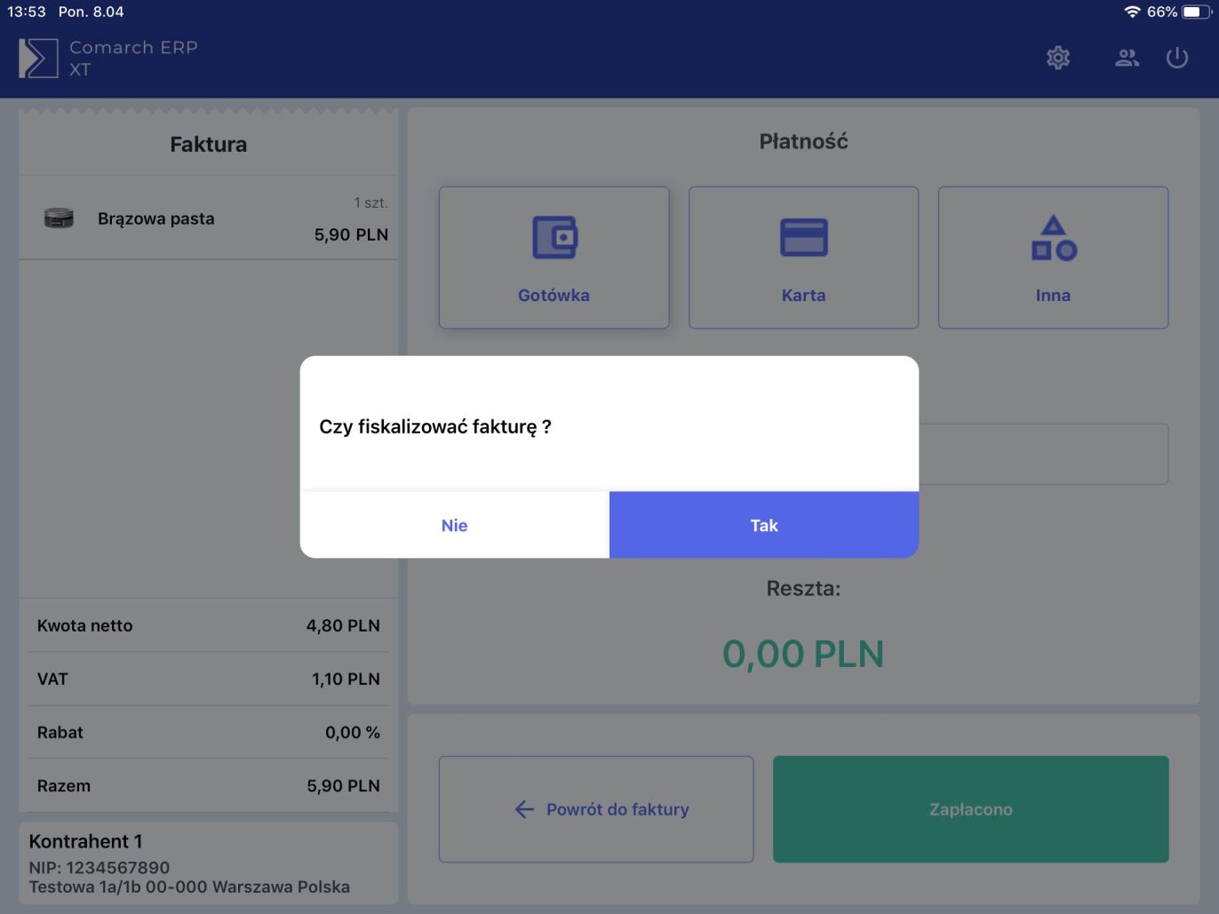Check battery indicator in status bar
This screenshot has width=1219, height=914.
(1195, 12)
